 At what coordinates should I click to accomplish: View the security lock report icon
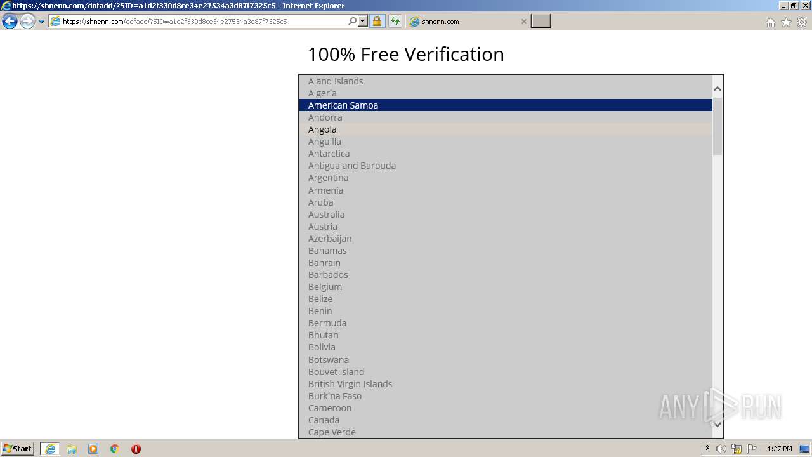377,22
